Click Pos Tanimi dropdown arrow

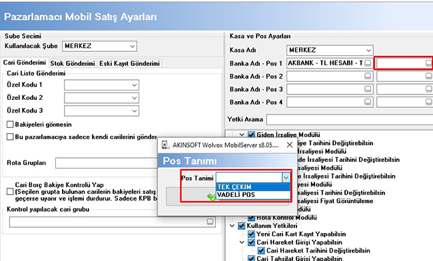(286, 178)
